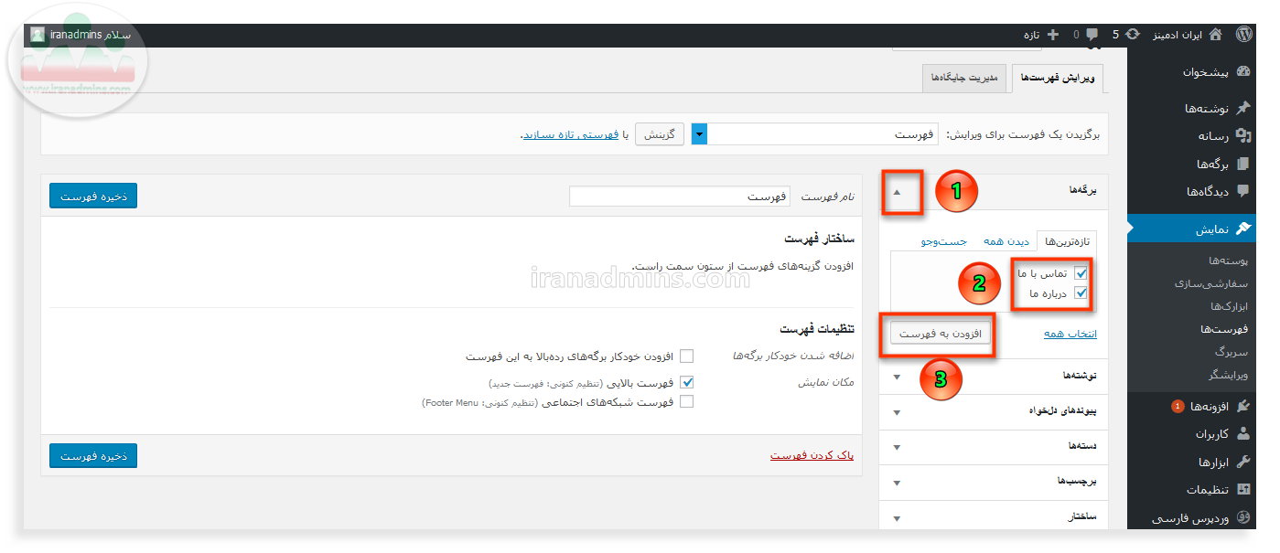The height and width of the screenshot is (553, 1280).
Task: Expand the نوشته‌ها panel
Action: 897,377
